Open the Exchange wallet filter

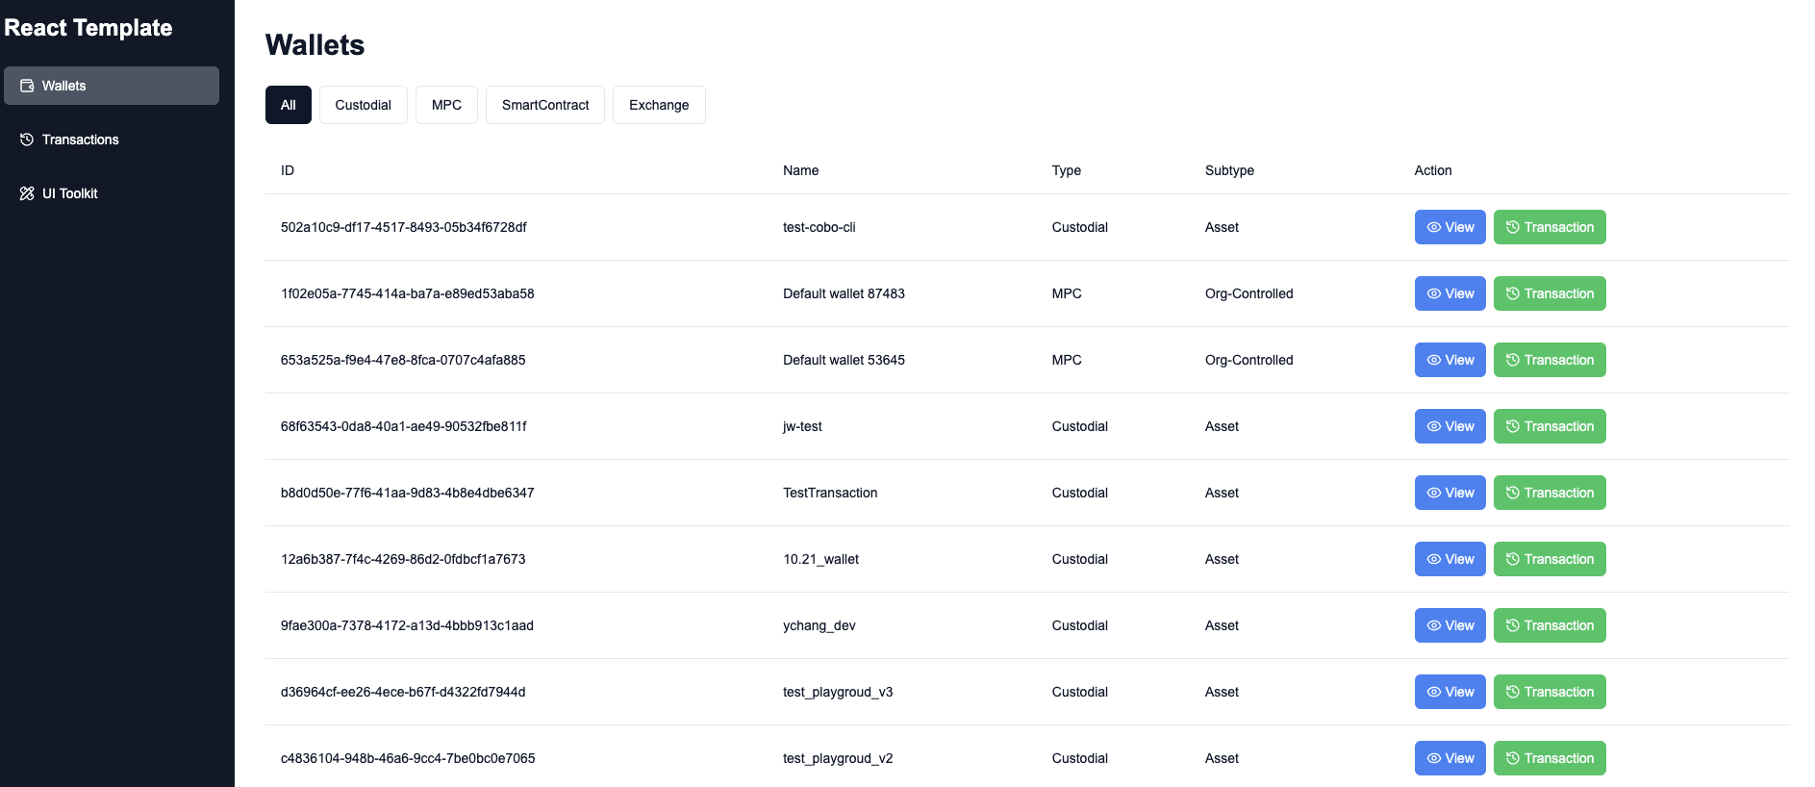pyautogui.click(x=659, y=105)
